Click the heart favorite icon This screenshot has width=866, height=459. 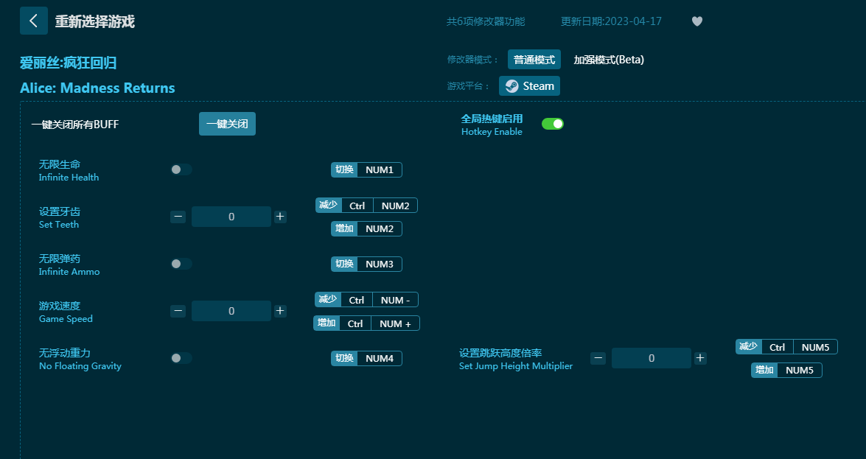click(x=697, y=21)
